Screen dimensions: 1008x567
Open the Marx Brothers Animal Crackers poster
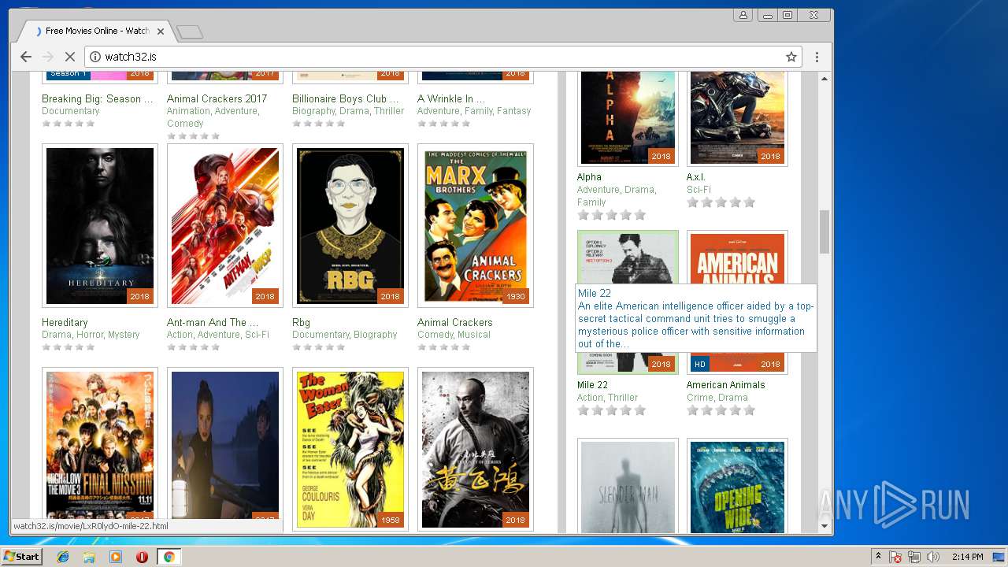point(476,226)
